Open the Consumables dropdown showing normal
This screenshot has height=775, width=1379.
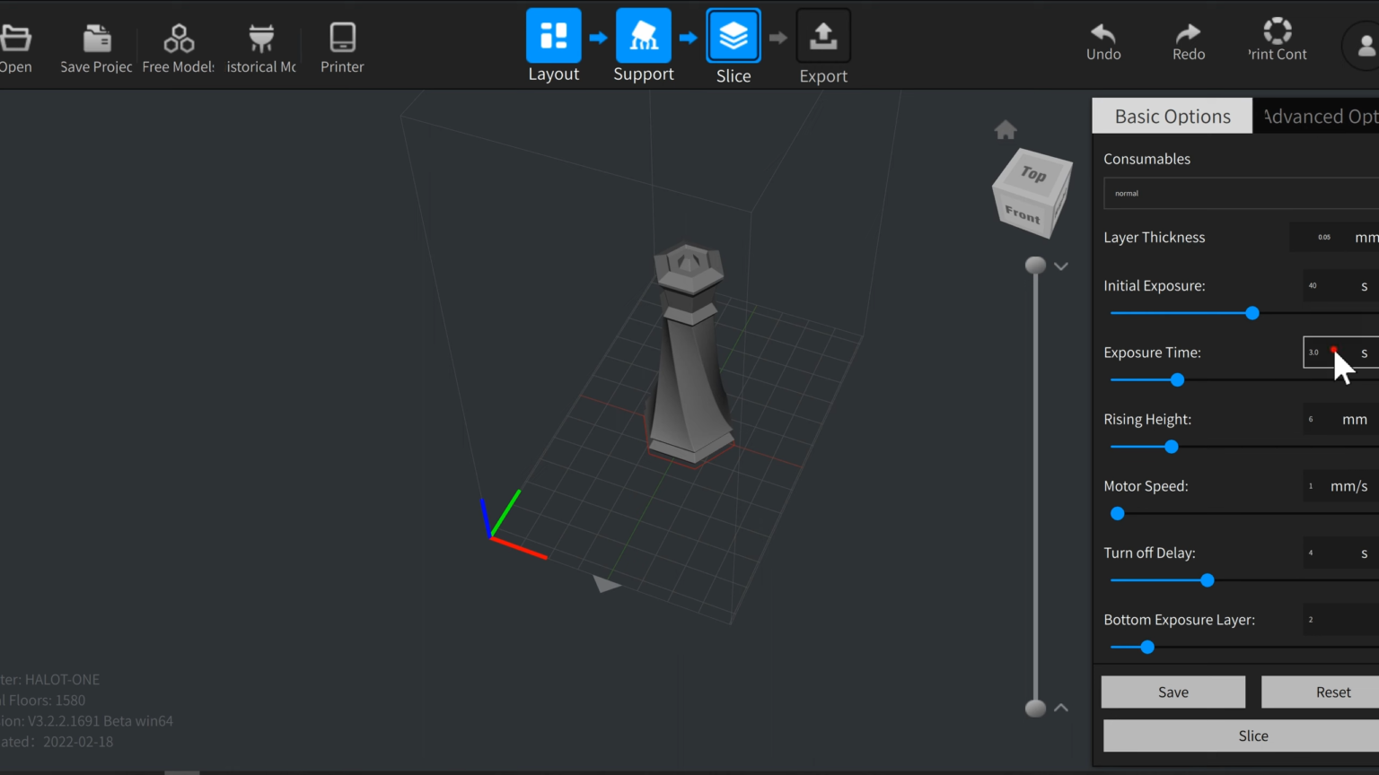(1240, 193)
